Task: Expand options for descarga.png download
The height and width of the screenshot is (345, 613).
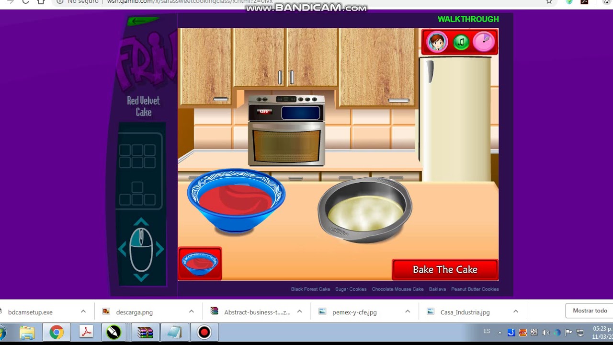Action: pyautogui.click(x=191, y=311)
